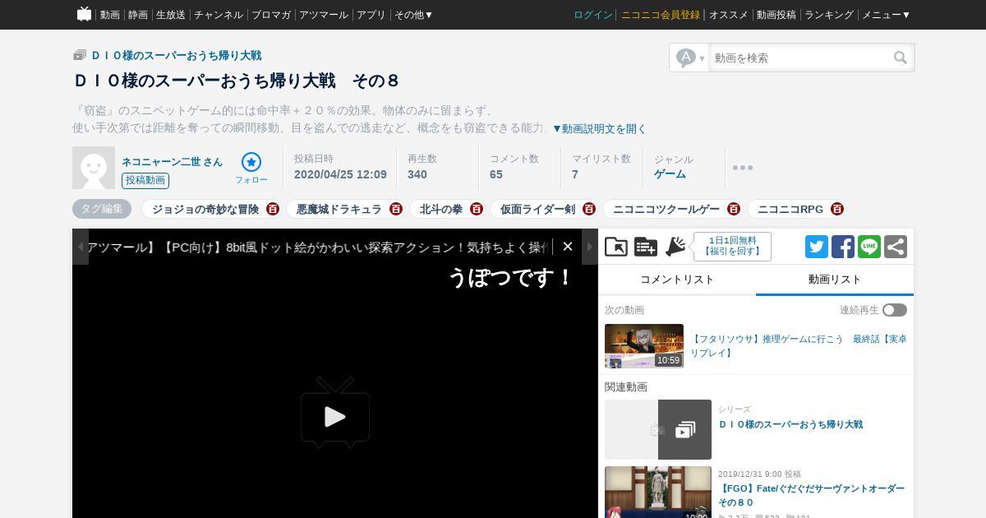The height and width of the screenshot is (518, 986).
Task: Expand the その他▼ dropdown menu
Action: click(x=413, y=15)
